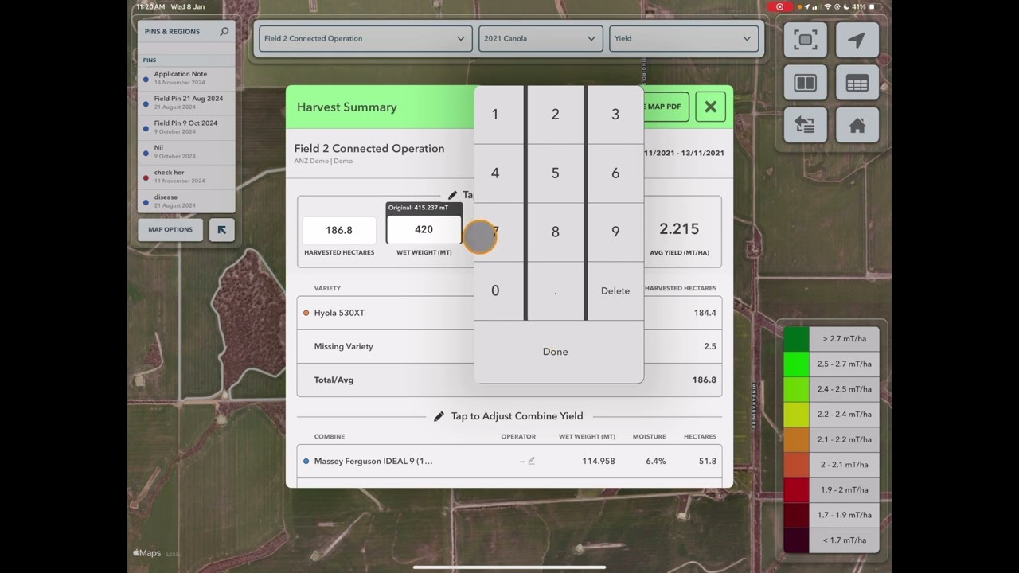Tap the Wi-Fi icon in the status bar

coord(827,6)
